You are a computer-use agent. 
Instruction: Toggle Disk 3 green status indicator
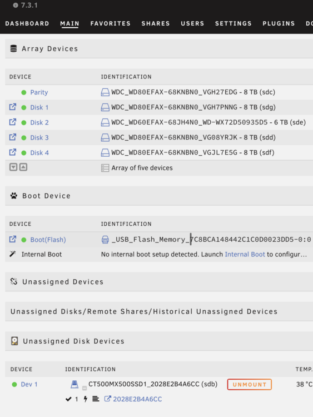(24, 137)
